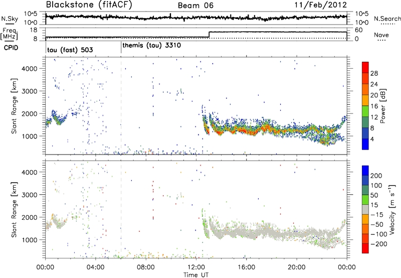Click the frequency step-up near 13:00

(209, 35)
